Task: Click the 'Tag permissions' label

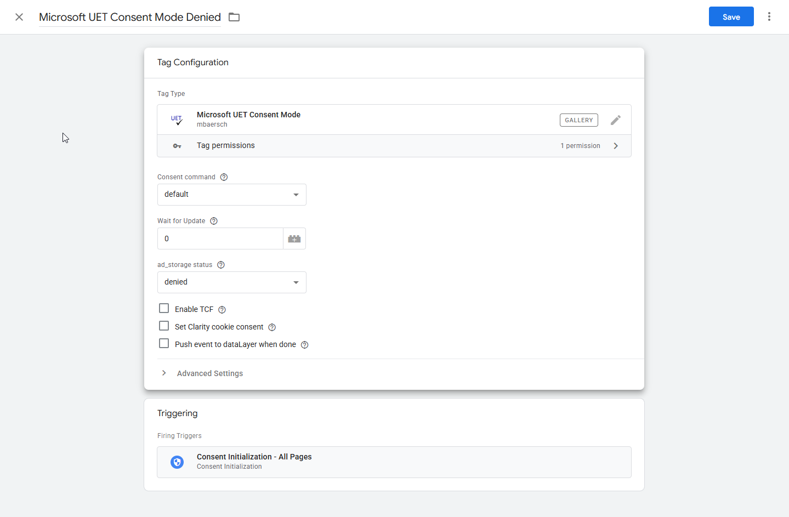Action: (226, 145)
